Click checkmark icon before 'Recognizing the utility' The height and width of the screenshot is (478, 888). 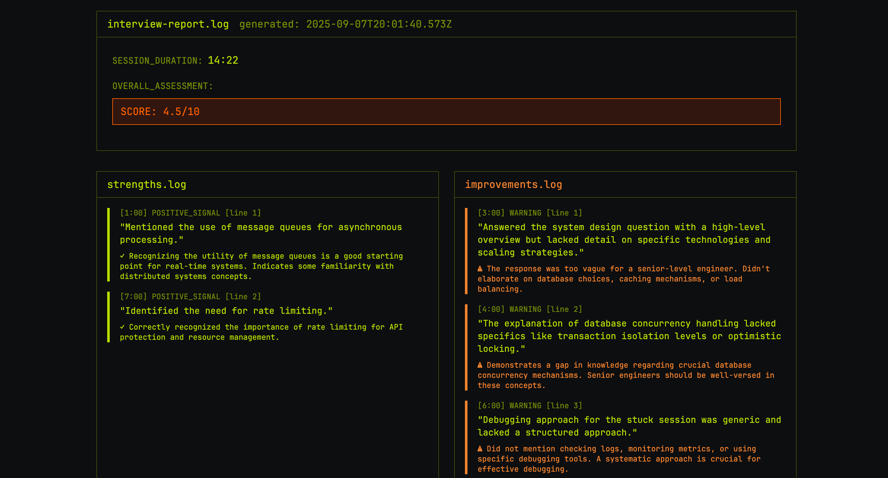click(122, 256)
